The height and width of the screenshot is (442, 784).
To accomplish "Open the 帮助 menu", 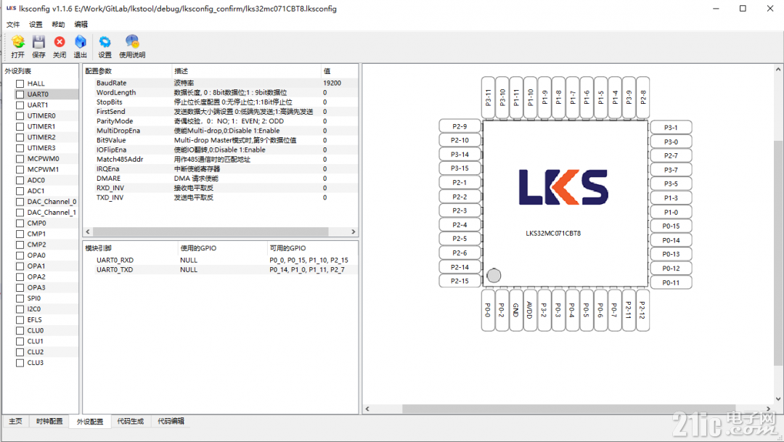I will [58, 25].
